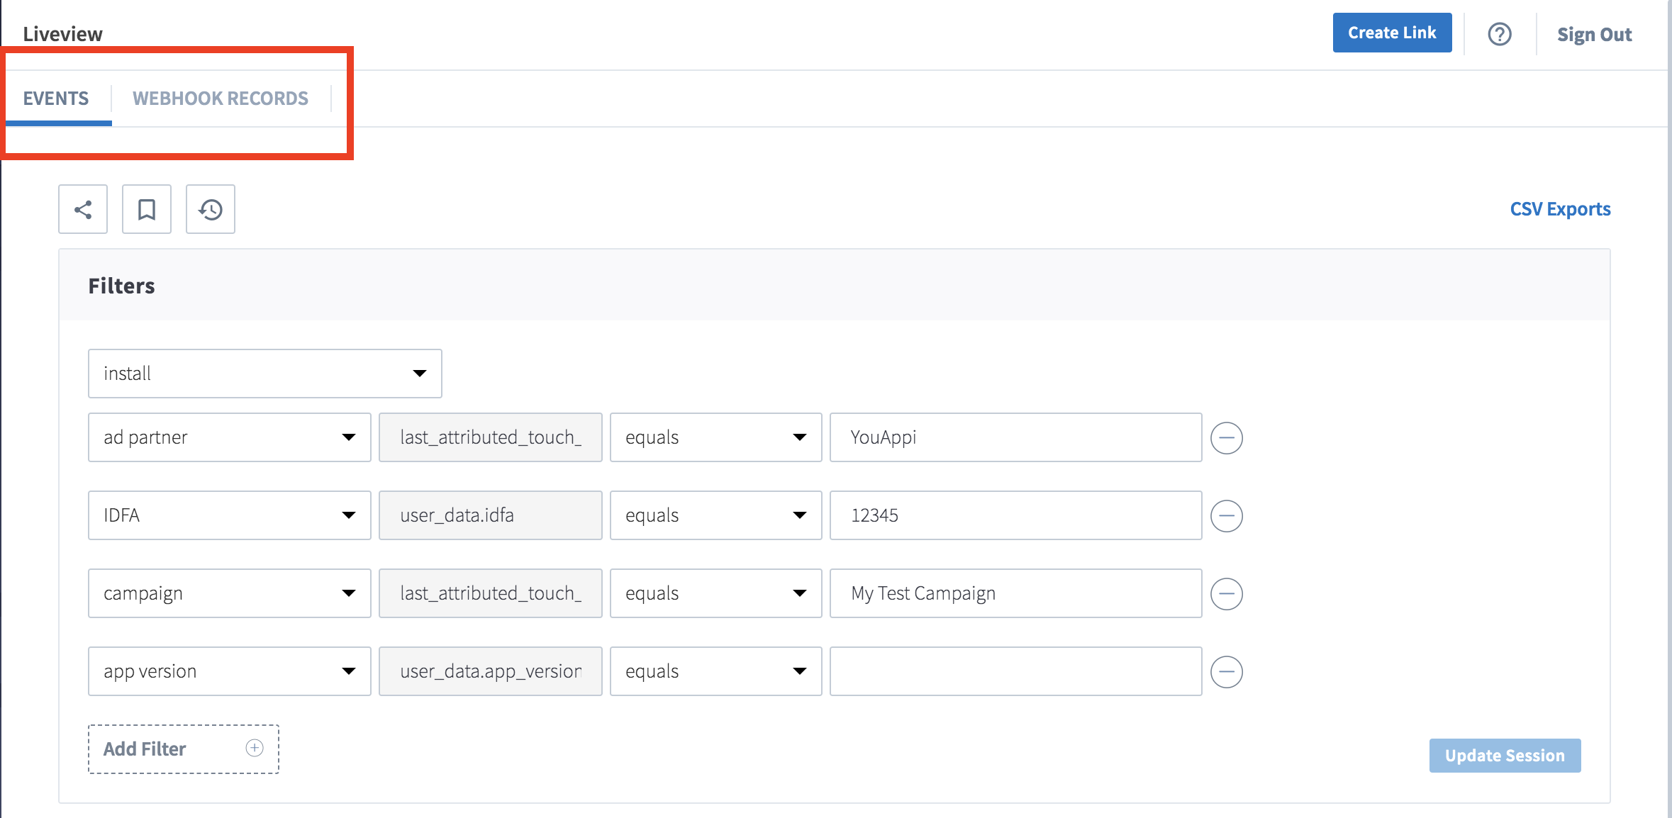The image size is (1672, 818).
Task: Click the bookmark save icon
Action: [147, 209]
